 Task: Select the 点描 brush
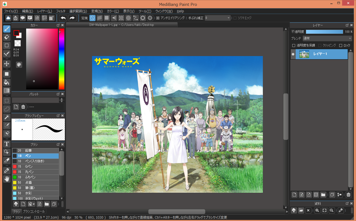35,183
